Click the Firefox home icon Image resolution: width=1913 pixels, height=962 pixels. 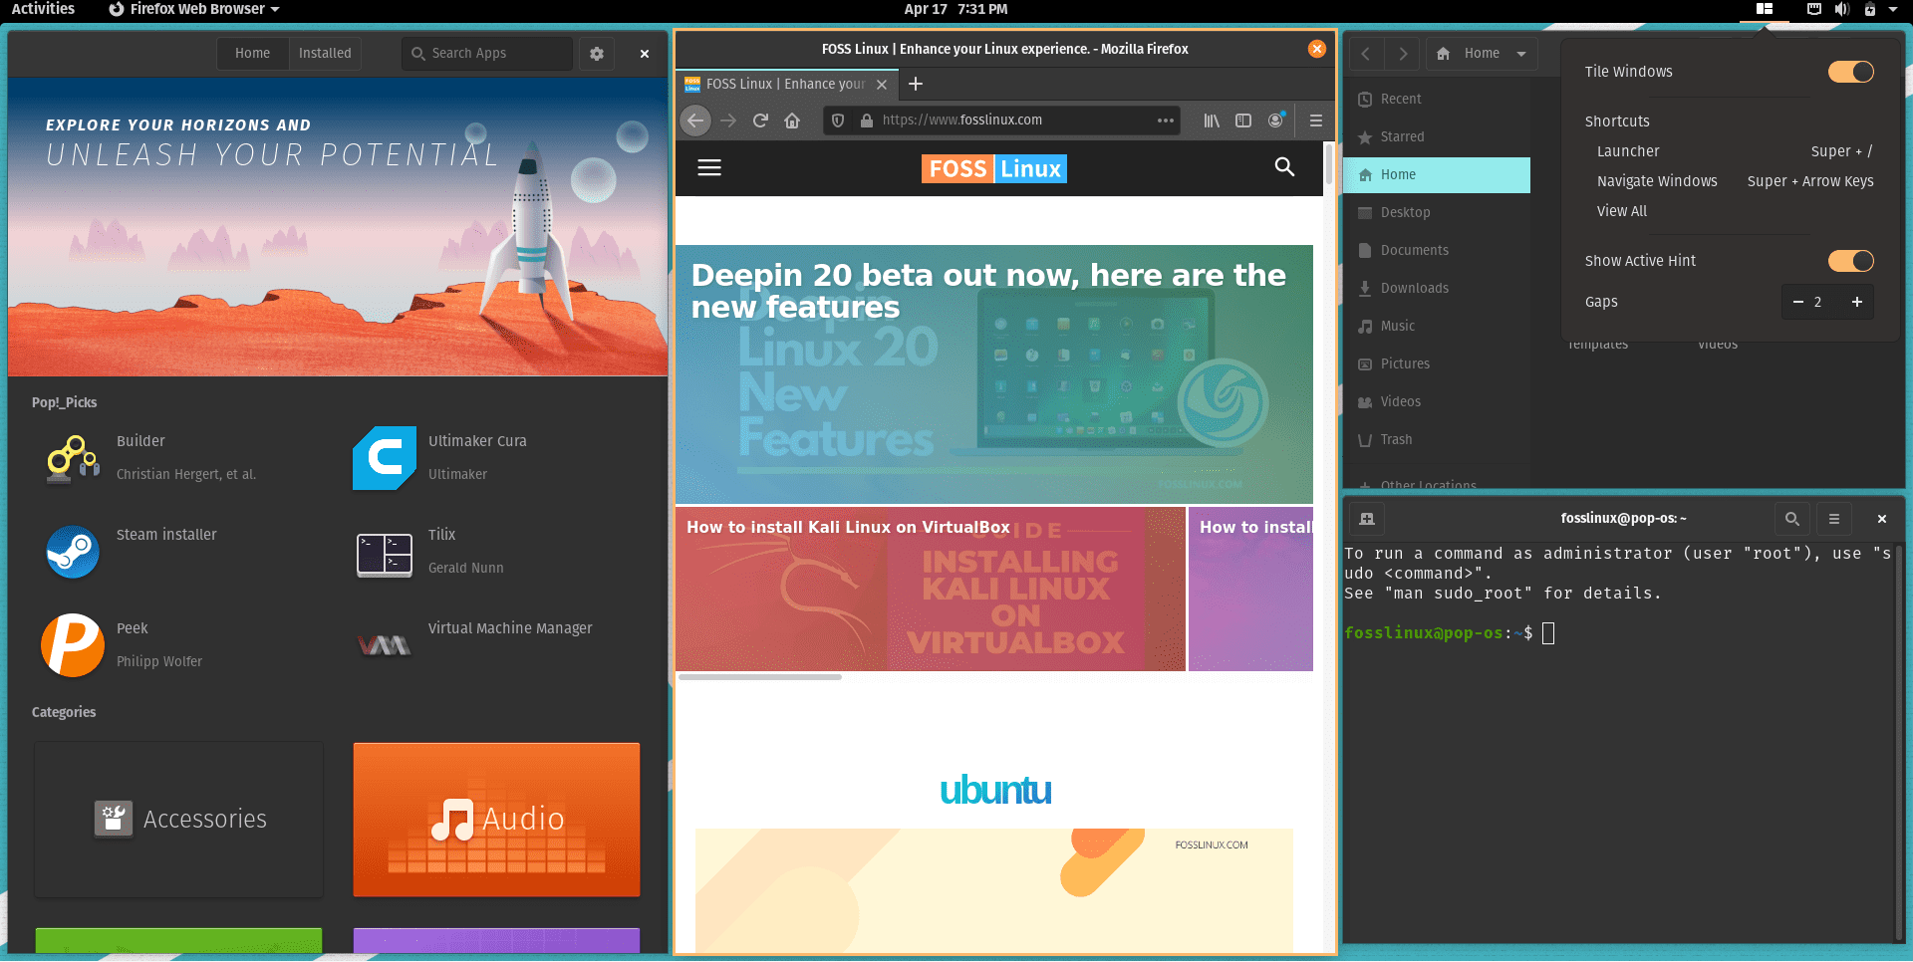coord(792,120)
